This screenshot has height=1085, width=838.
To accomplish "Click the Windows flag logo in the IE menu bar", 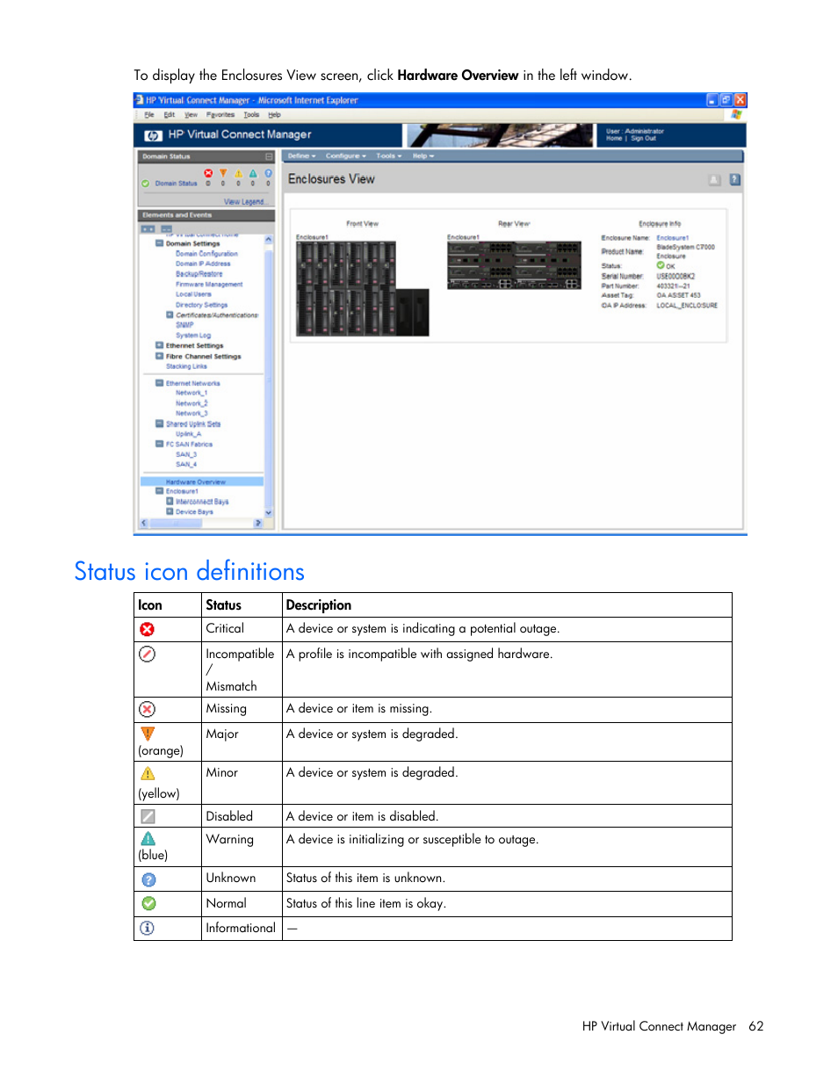I will 736,114.
